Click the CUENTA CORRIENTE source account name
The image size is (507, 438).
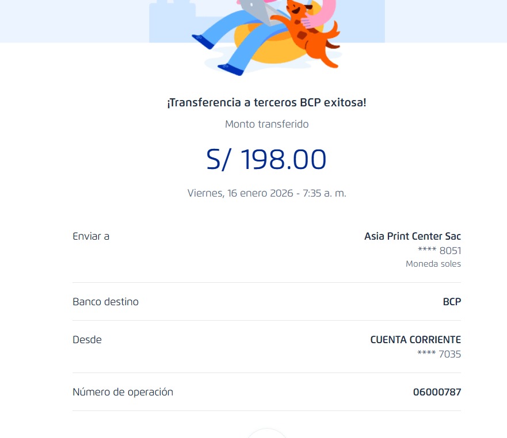click(x=415, y=340)
